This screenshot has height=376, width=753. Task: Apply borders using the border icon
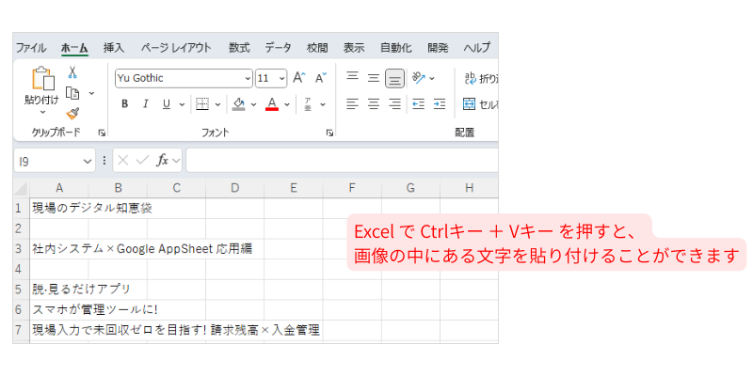coord(202,104)
